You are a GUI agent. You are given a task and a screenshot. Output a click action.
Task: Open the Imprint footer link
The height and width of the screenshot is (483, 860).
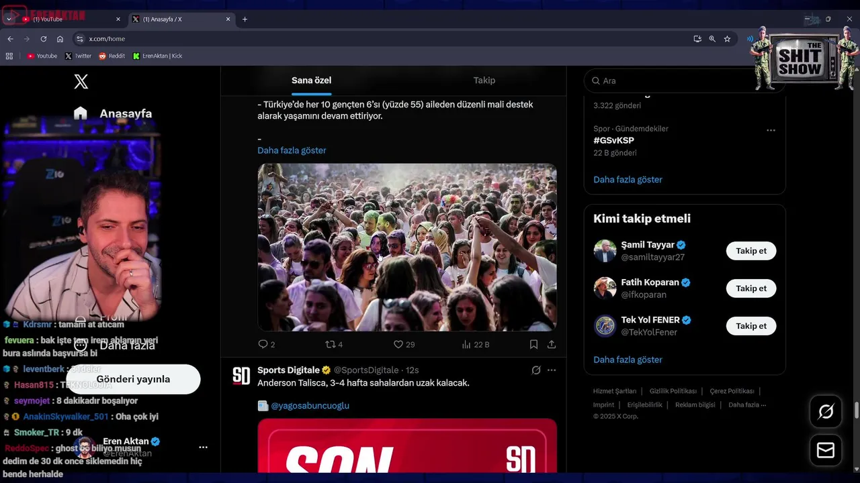pyautogui.click(x=603, y=405)
